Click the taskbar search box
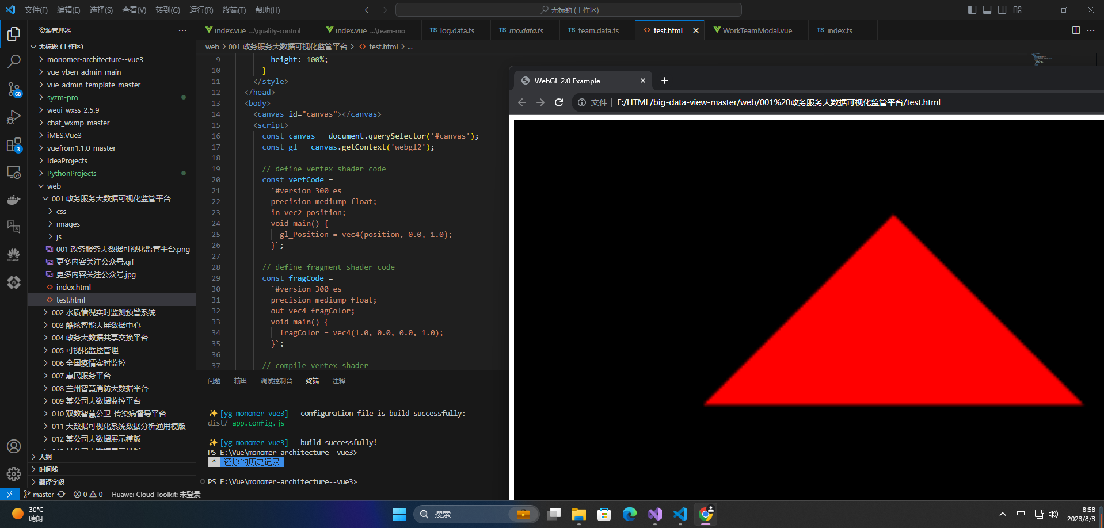 coord(475,514)
